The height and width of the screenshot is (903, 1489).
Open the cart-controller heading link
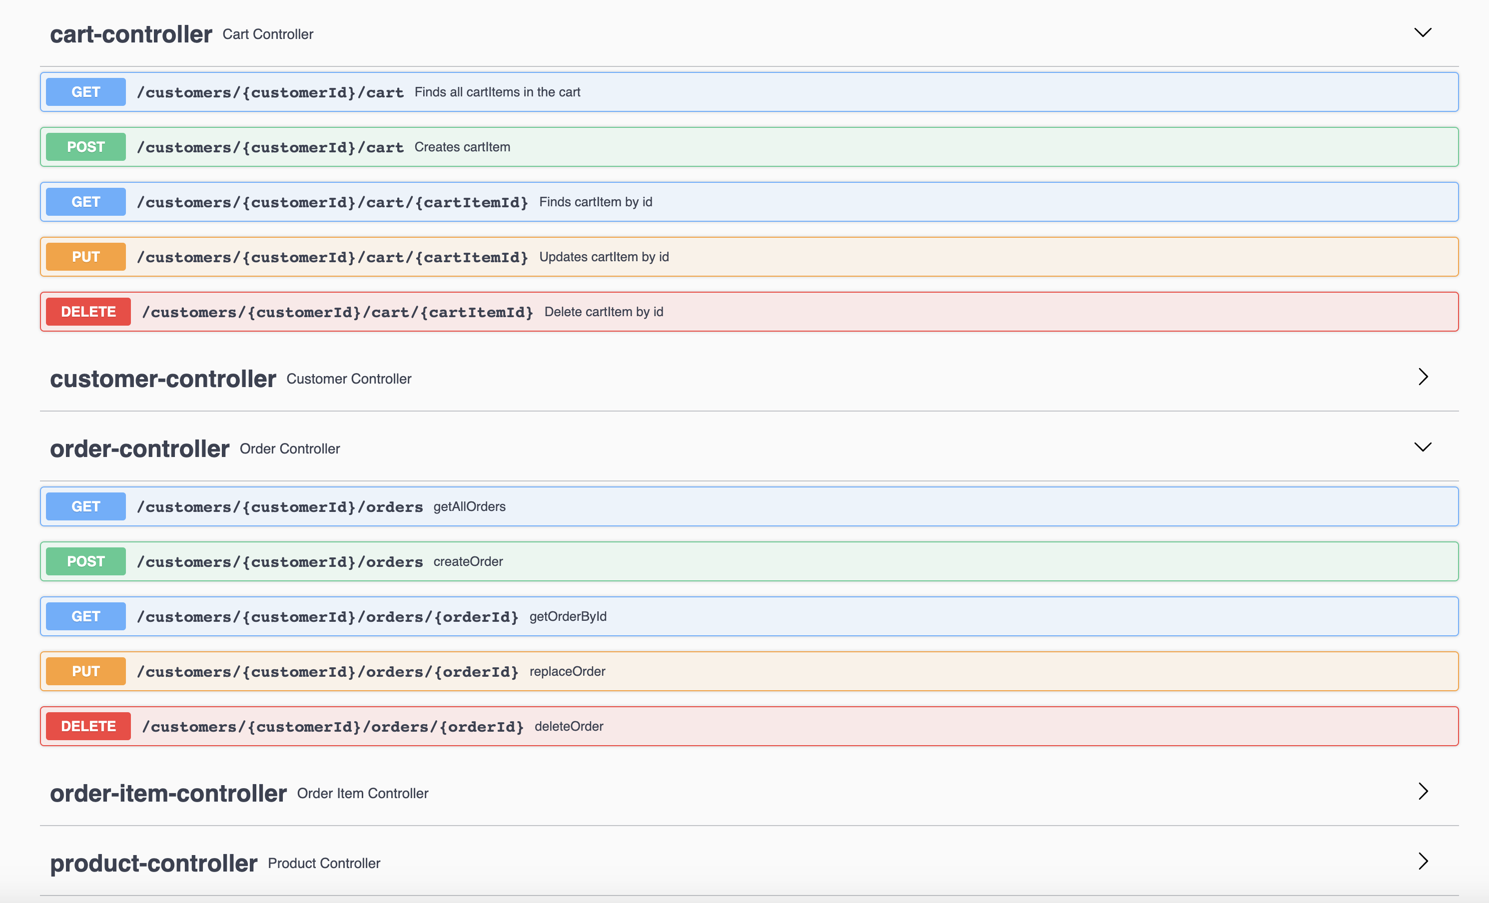tap(130, 34)
